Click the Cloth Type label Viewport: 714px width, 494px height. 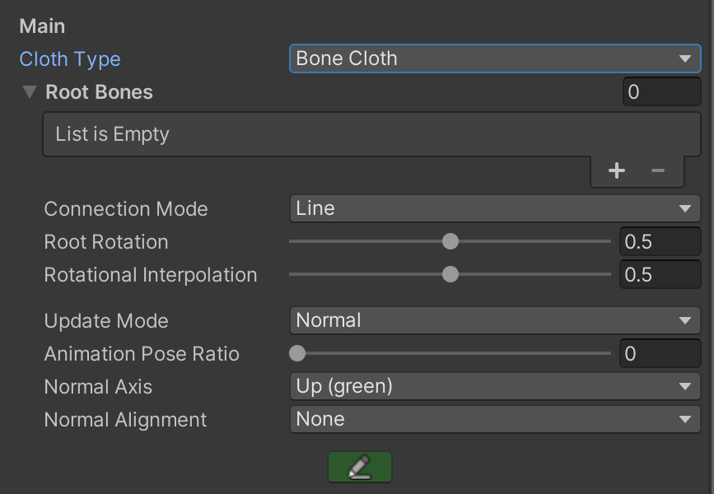(x=70, y=59)
